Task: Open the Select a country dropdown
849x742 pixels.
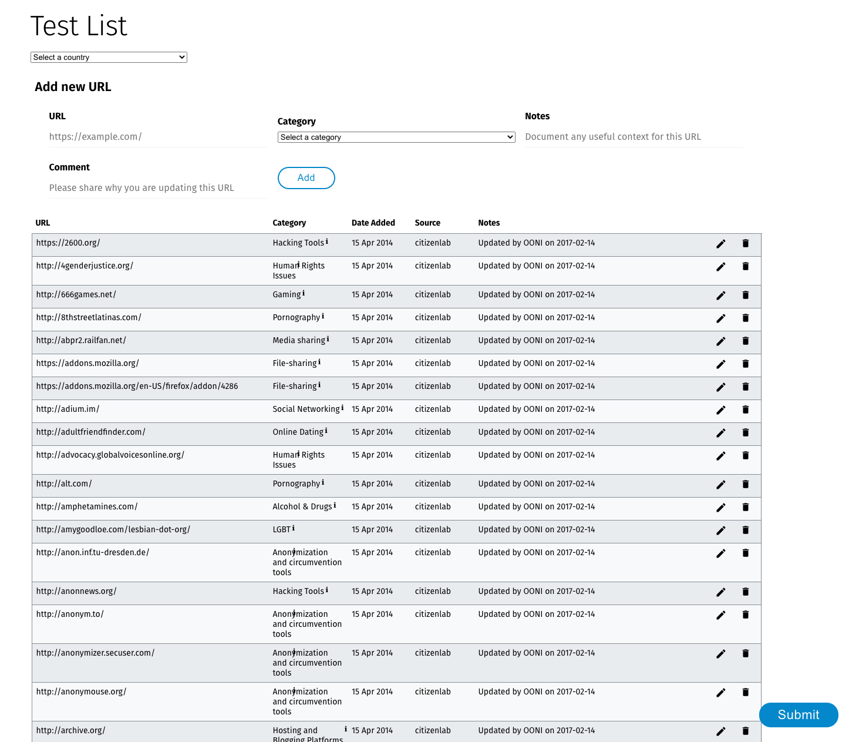Action: click(x=109, y=57)
